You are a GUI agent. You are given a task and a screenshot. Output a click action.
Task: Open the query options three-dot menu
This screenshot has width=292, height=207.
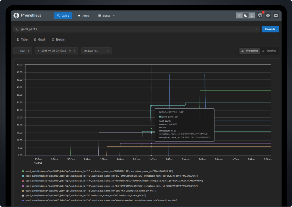click(x=256, y=29)
